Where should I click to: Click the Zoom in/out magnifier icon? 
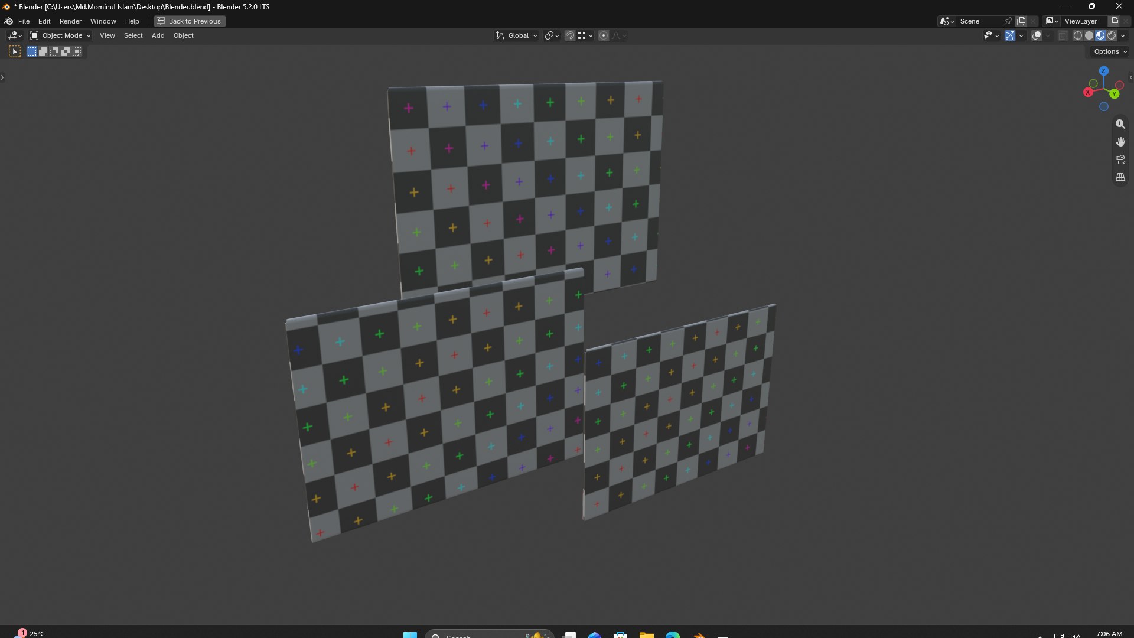click(1120, 124)
